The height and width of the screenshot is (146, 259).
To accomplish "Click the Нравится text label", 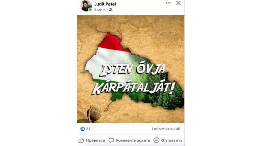I will pyautogui.click(x=95, y=140).
